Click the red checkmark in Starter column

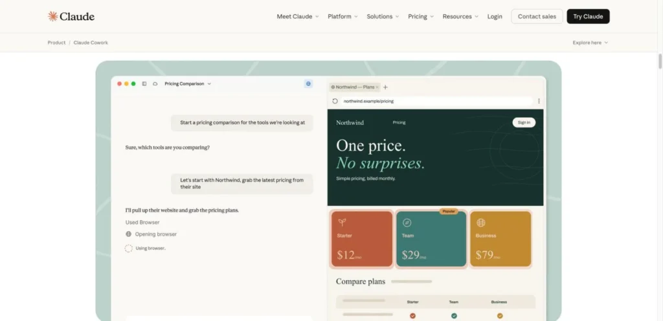(412, 316)
